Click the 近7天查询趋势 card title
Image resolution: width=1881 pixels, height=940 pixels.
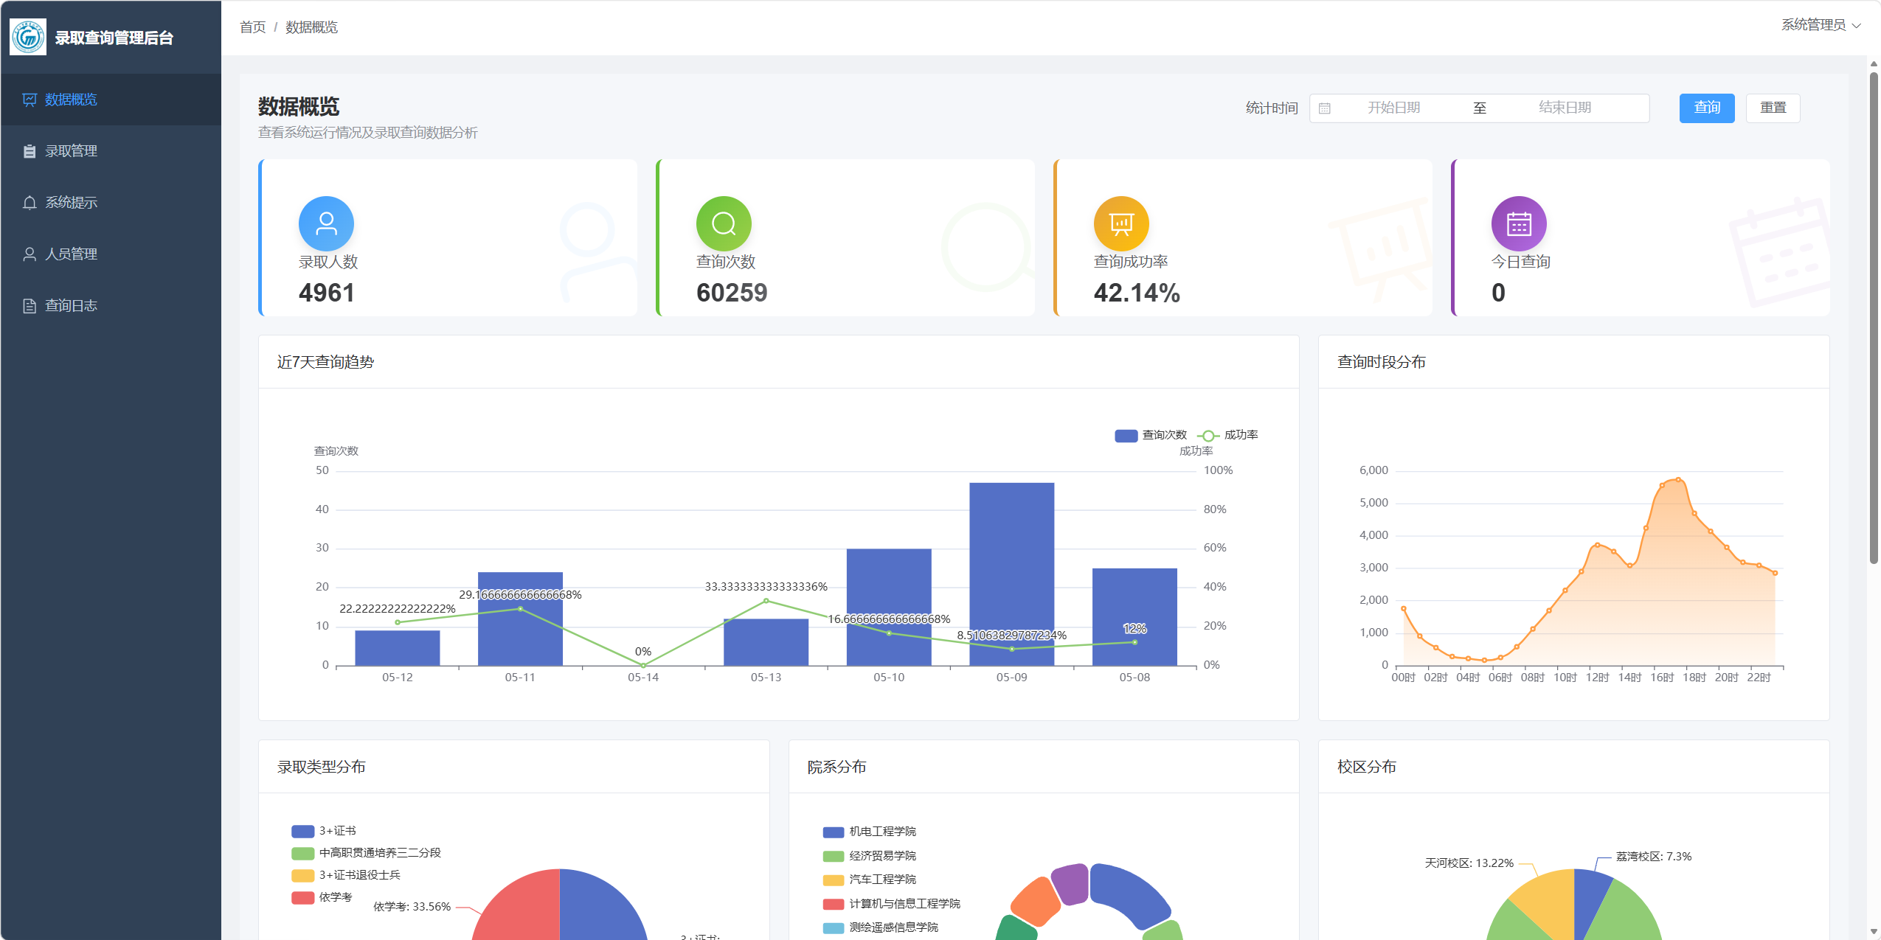coord(325,362)
